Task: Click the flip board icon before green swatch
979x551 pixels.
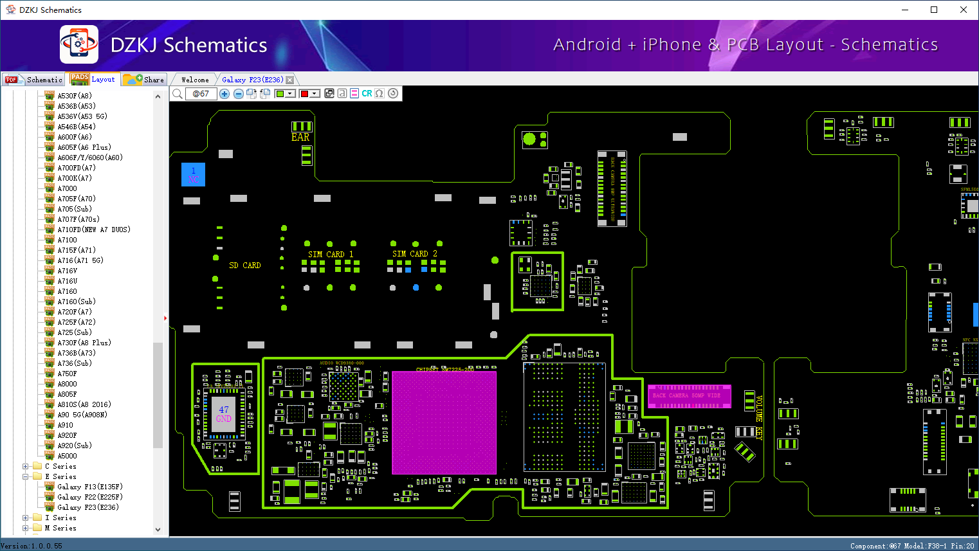Action: pyautogui.click(x=265, y=94)
